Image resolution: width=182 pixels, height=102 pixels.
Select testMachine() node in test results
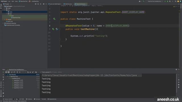click(x=16, y=78)
